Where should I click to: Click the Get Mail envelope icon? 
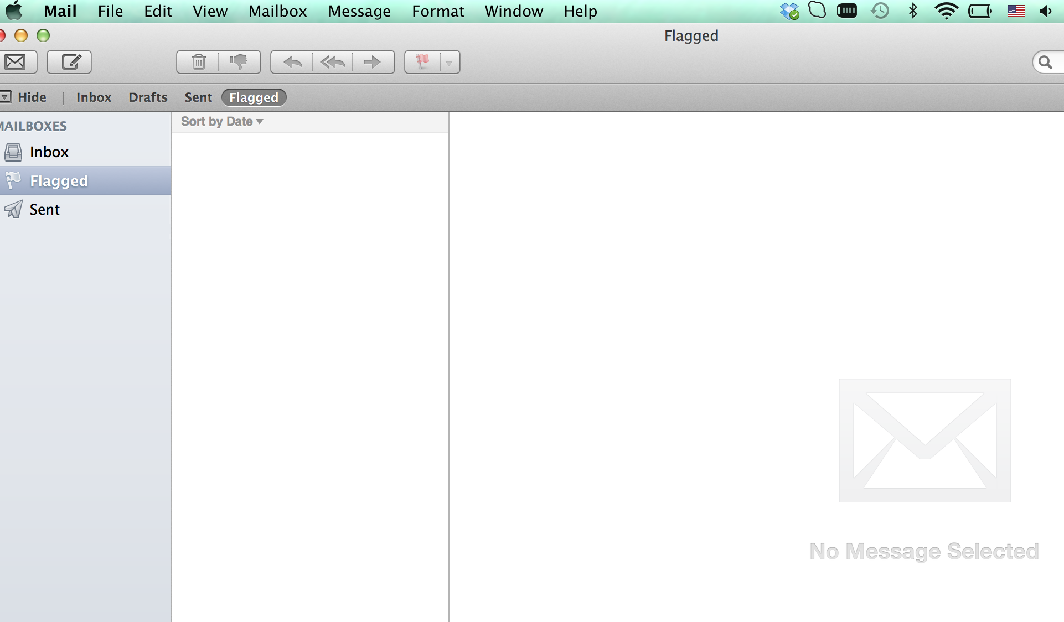coord(16,62)
